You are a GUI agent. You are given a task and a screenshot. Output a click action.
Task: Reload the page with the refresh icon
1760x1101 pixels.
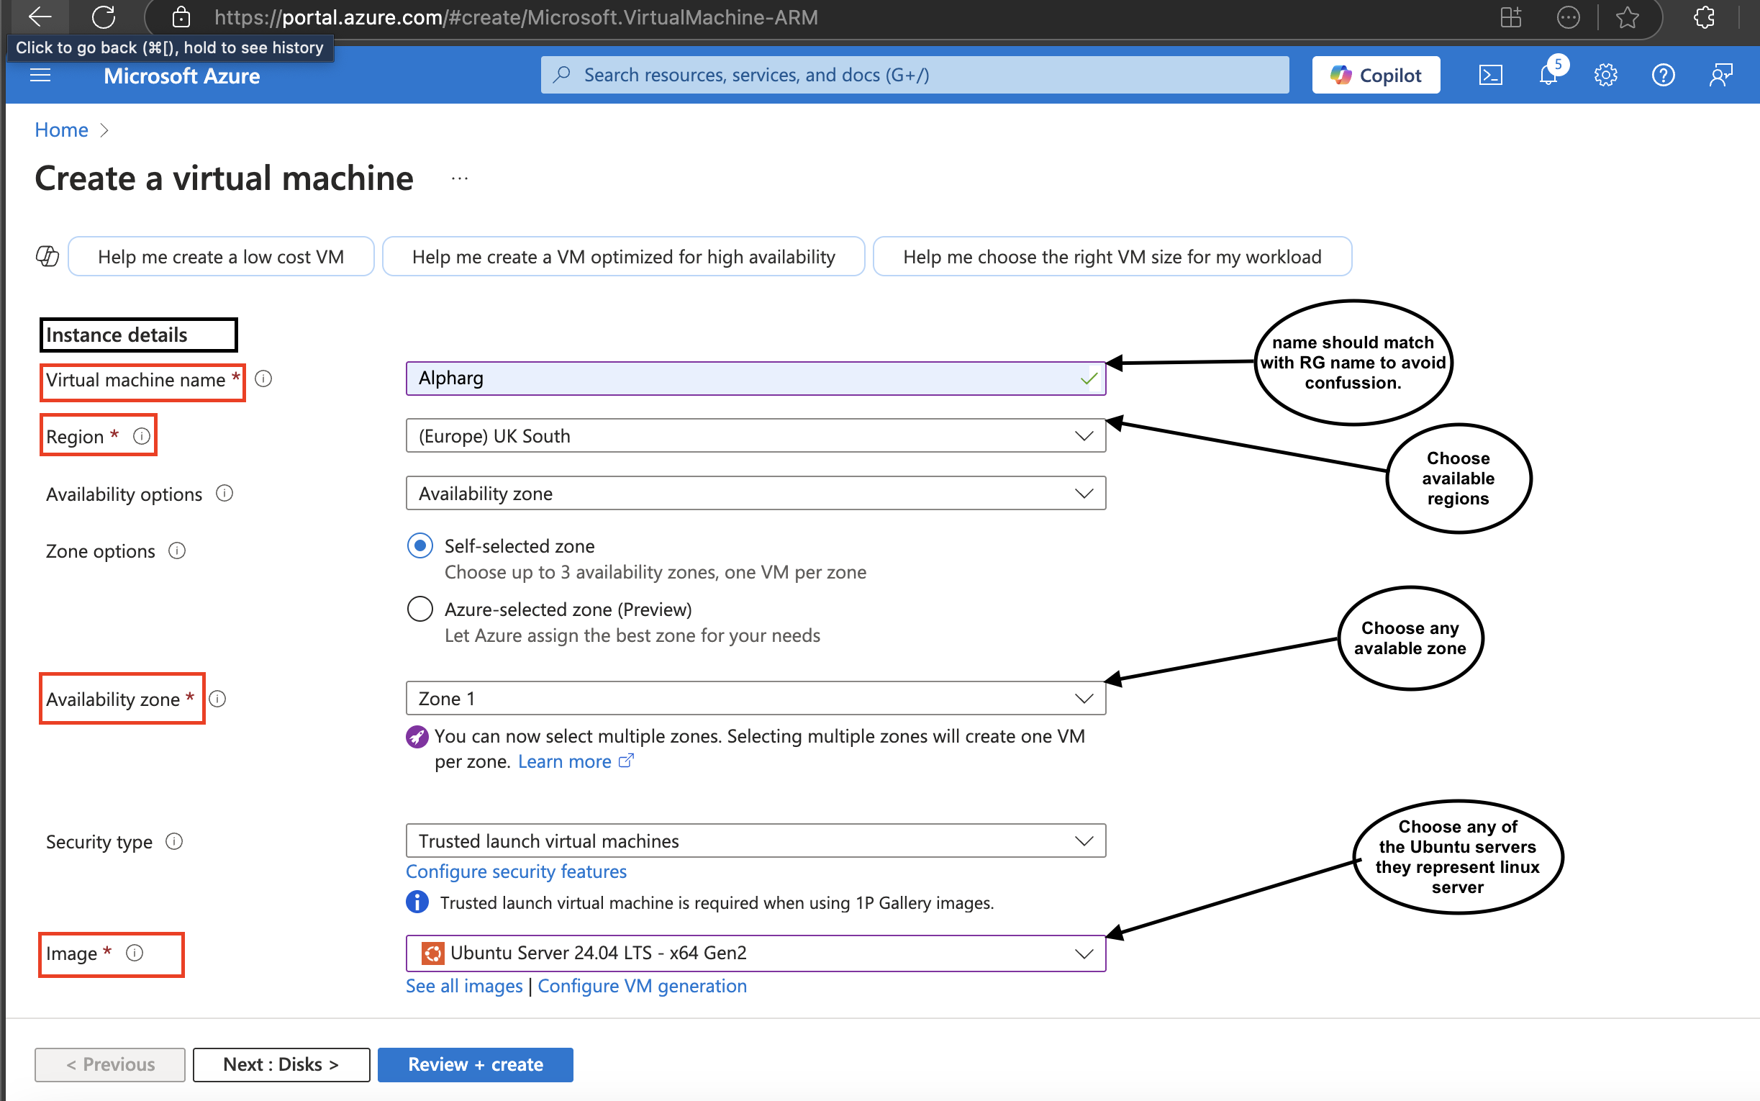tap(104, 17)
